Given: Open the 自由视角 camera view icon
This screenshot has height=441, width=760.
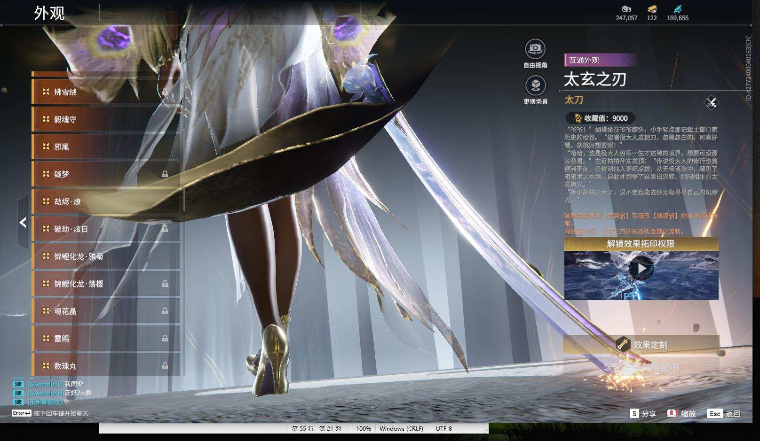Looking at the screenshot, I should pyautogui.click(x=535, y=49).
